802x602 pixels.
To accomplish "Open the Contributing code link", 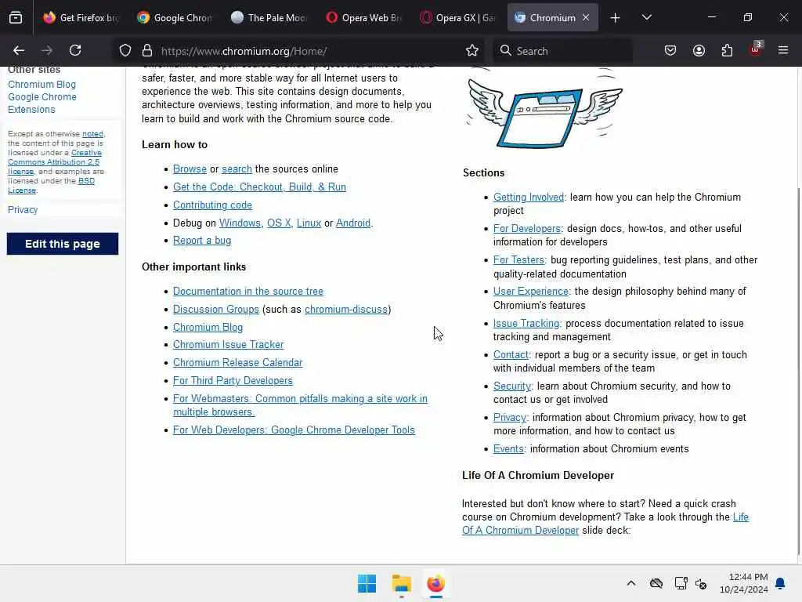I will pos(212,205).
